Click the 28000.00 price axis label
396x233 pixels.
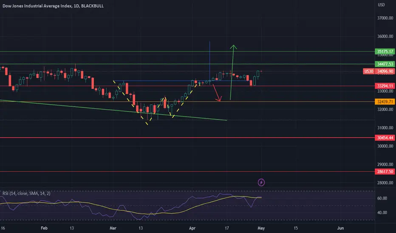[385, 183]
